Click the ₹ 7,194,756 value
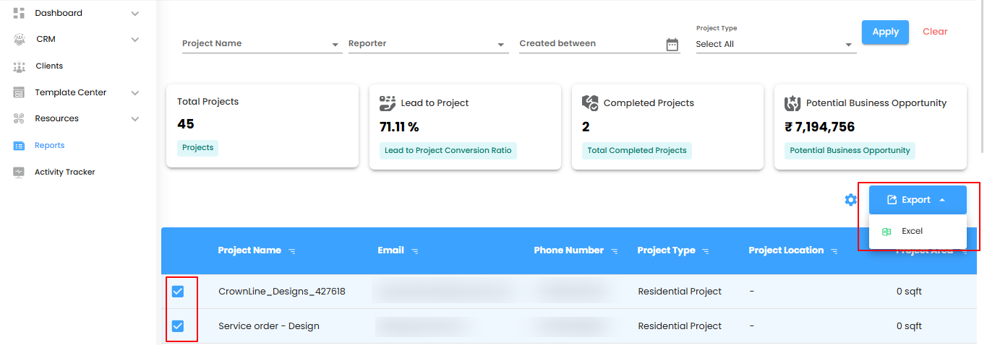 [x=819, y=127]
